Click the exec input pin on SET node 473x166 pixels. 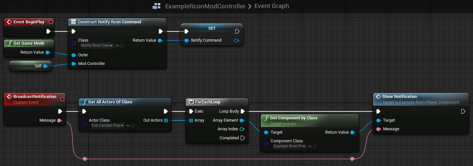click(186, 31)
